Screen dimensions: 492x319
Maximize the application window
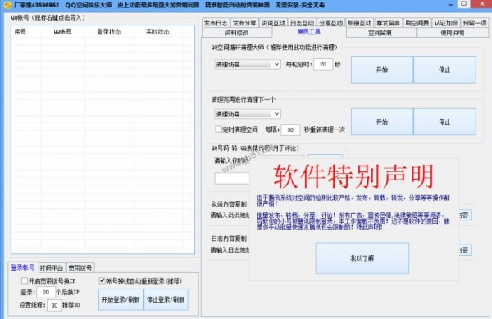tap(464, 4)
